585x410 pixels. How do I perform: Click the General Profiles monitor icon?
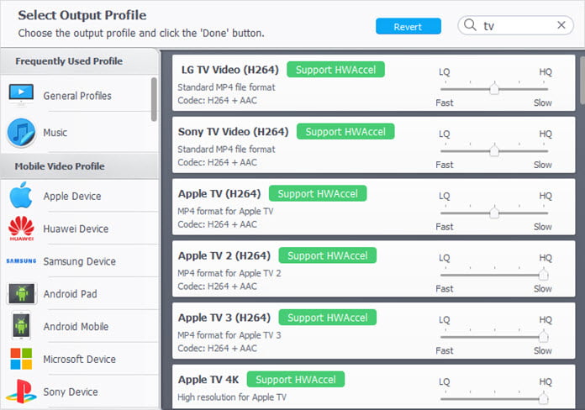[x=21, y=94]
